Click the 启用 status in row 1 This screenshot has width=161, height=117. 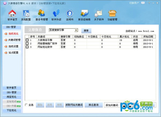click(136, 40)
